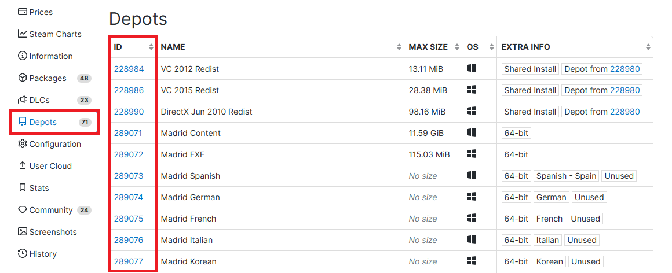The image size is (672, 273).
Task: Click the Windows icon in Madrid Content row
Action: click(x=472, y=132)
